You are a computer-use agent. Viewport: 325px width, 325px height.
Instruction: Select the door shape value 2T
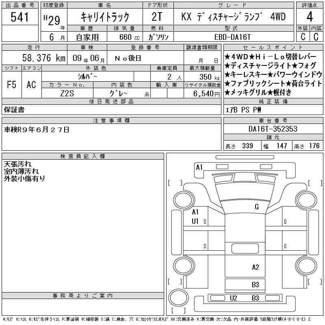coord(157,17)
